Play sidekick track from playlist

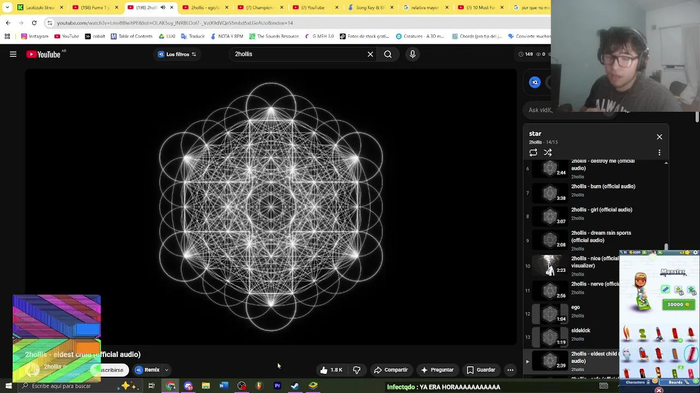tap(571, 336)
